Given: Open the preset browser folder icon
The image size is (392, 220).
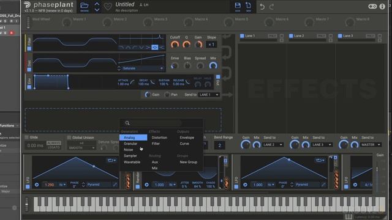Looking at the screenshot, I should click(x=85, y=5).
